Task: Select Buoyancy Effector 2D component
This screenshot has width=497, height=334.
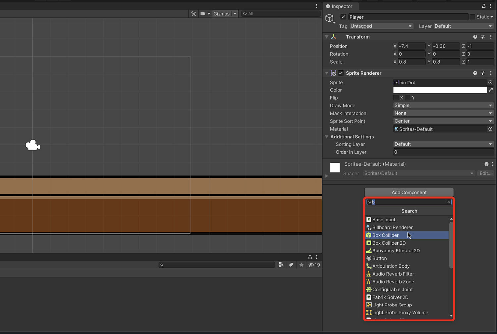Action: (x=407, y=251)
